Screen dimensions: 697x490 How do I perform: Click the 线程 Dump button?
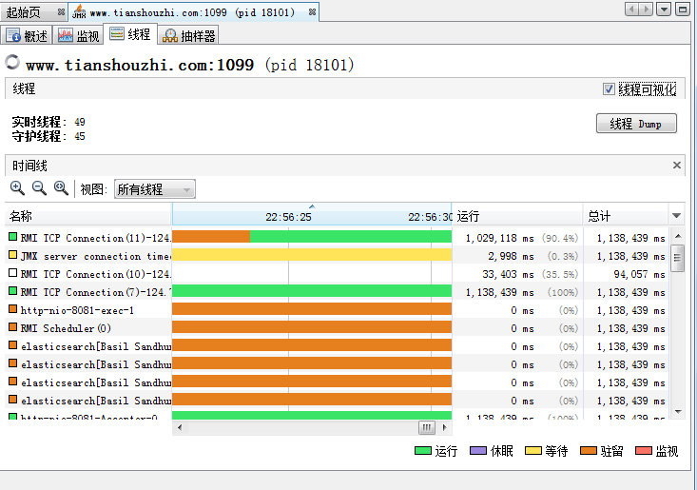tap(635, 124)
